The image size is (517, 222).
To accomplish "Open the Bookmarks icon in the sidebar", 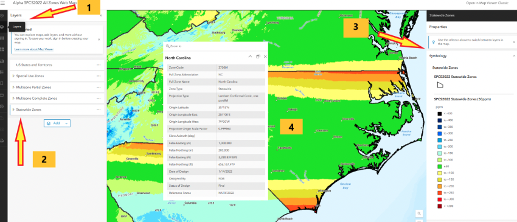I will click(x=2, y=83).
